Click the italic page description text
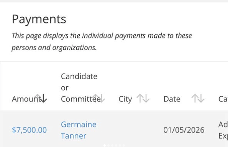This screenshot has width=228, height=147. (102, 42)
